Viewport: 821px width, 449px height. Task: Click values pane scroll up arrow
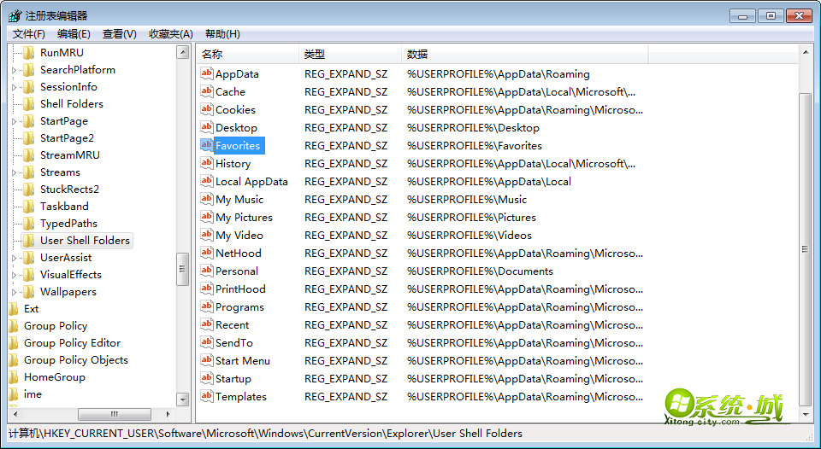(806, 52)
